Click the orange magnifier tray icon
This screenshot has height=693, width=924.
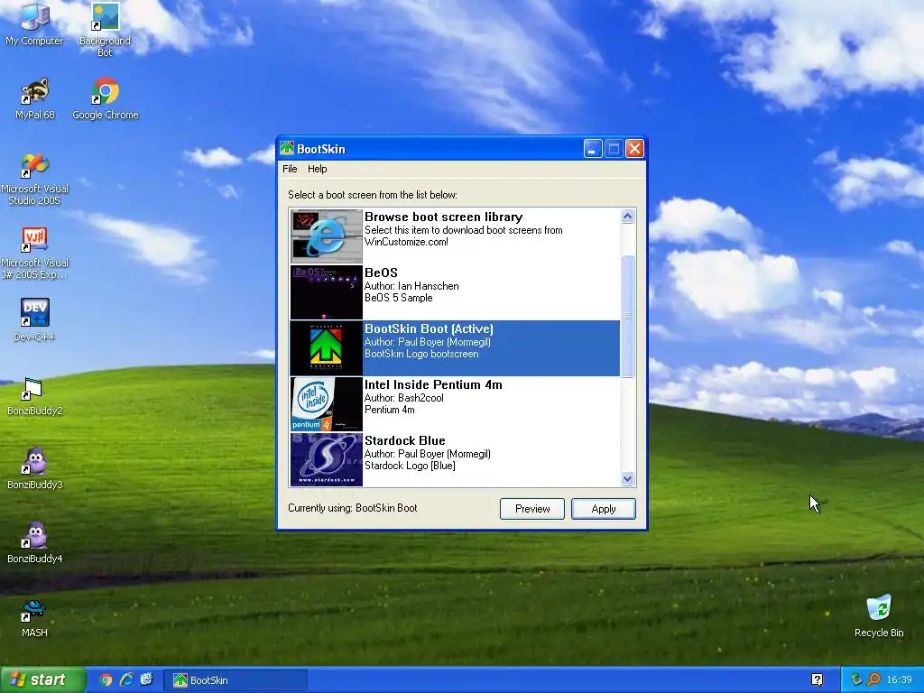(873, 679)
